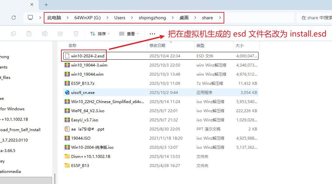Click the monitor icon in address bar

coord(30,18)
